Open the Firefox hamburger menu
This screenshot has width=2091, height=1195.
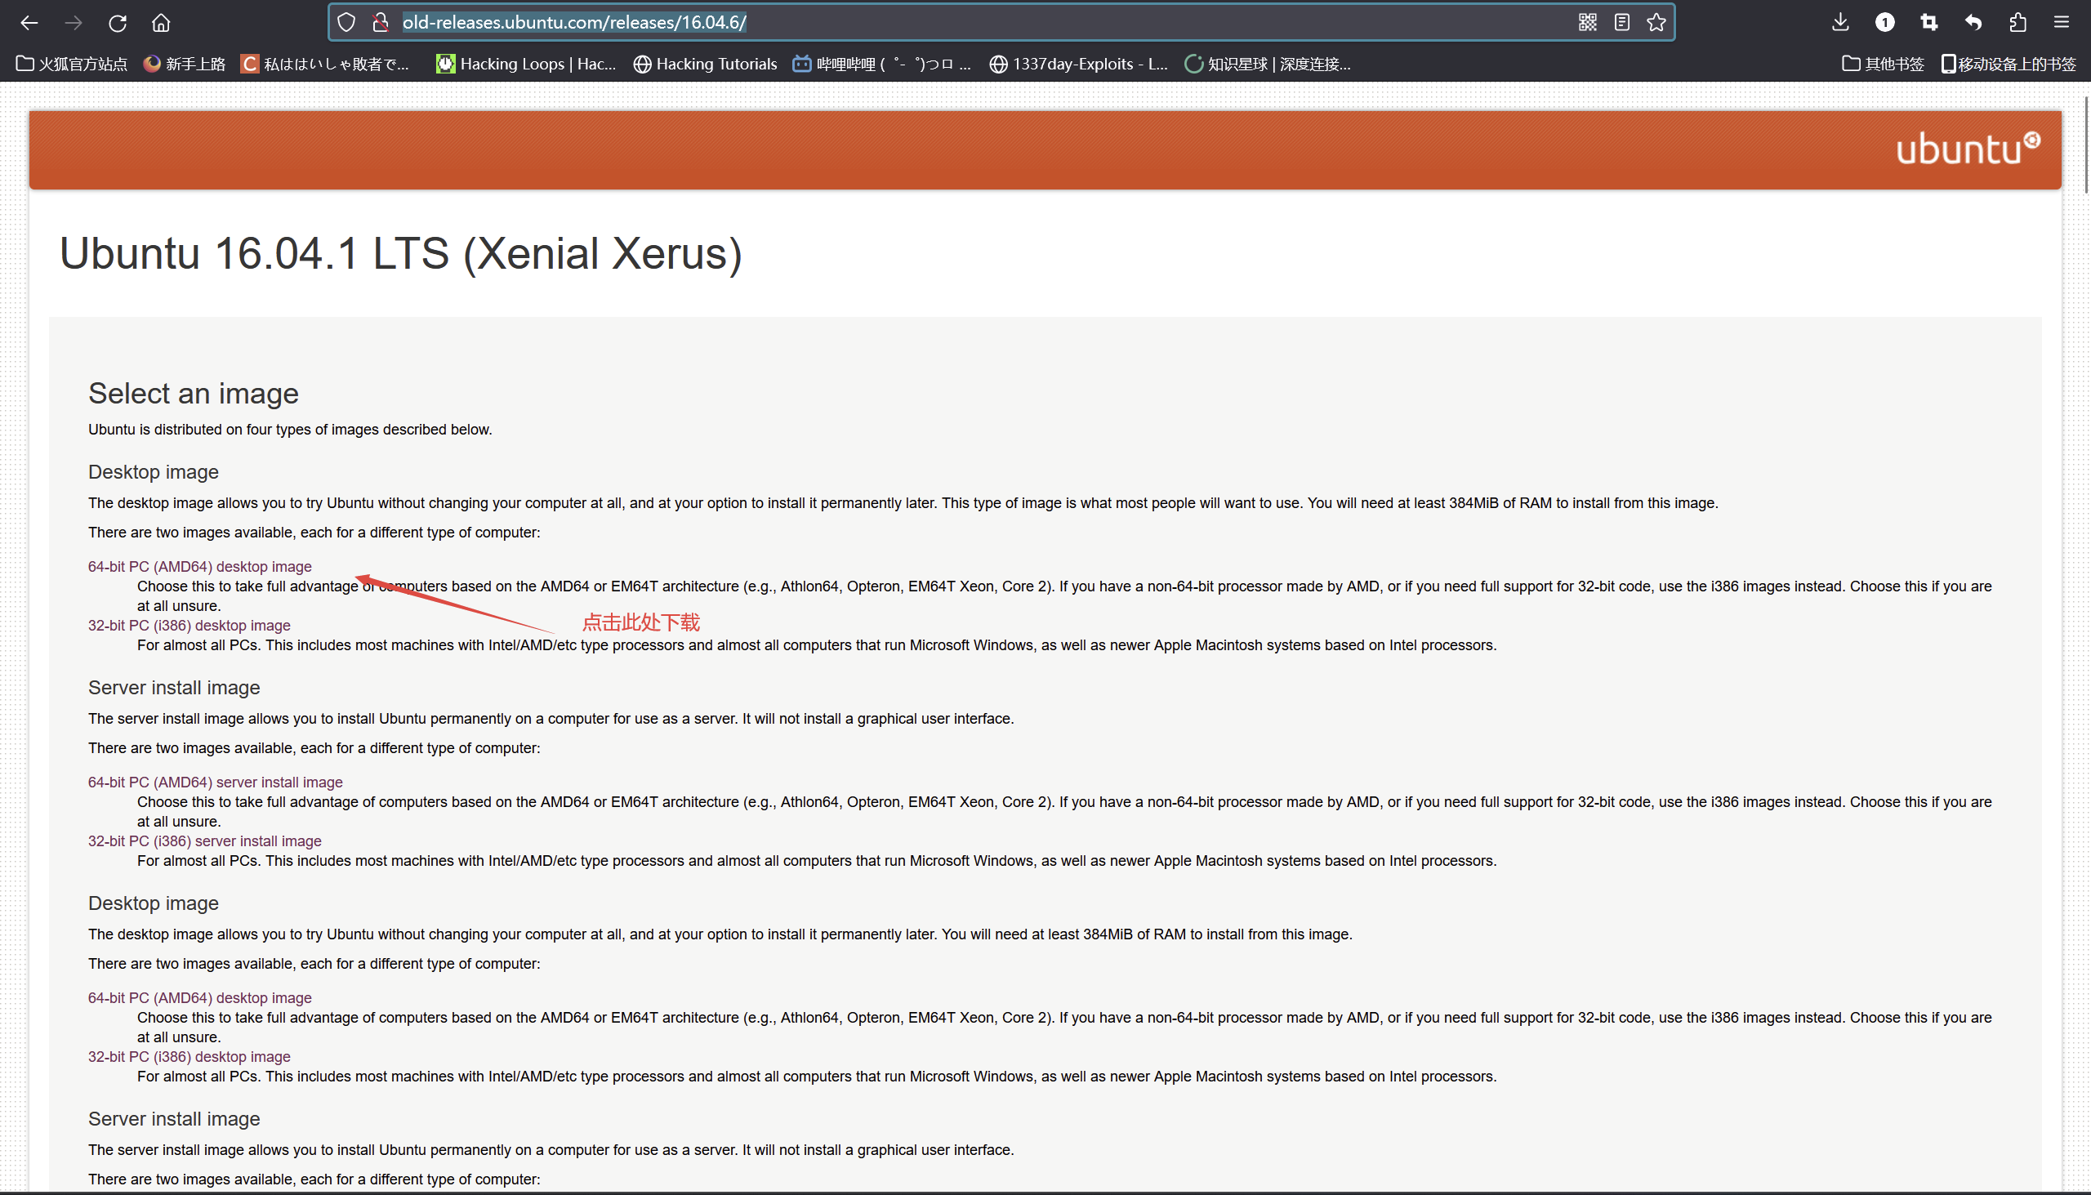tap(2062, 22)
